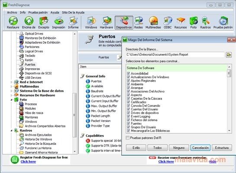Select Archivos Ejecutados under Rastros

[x=38, y=135]
